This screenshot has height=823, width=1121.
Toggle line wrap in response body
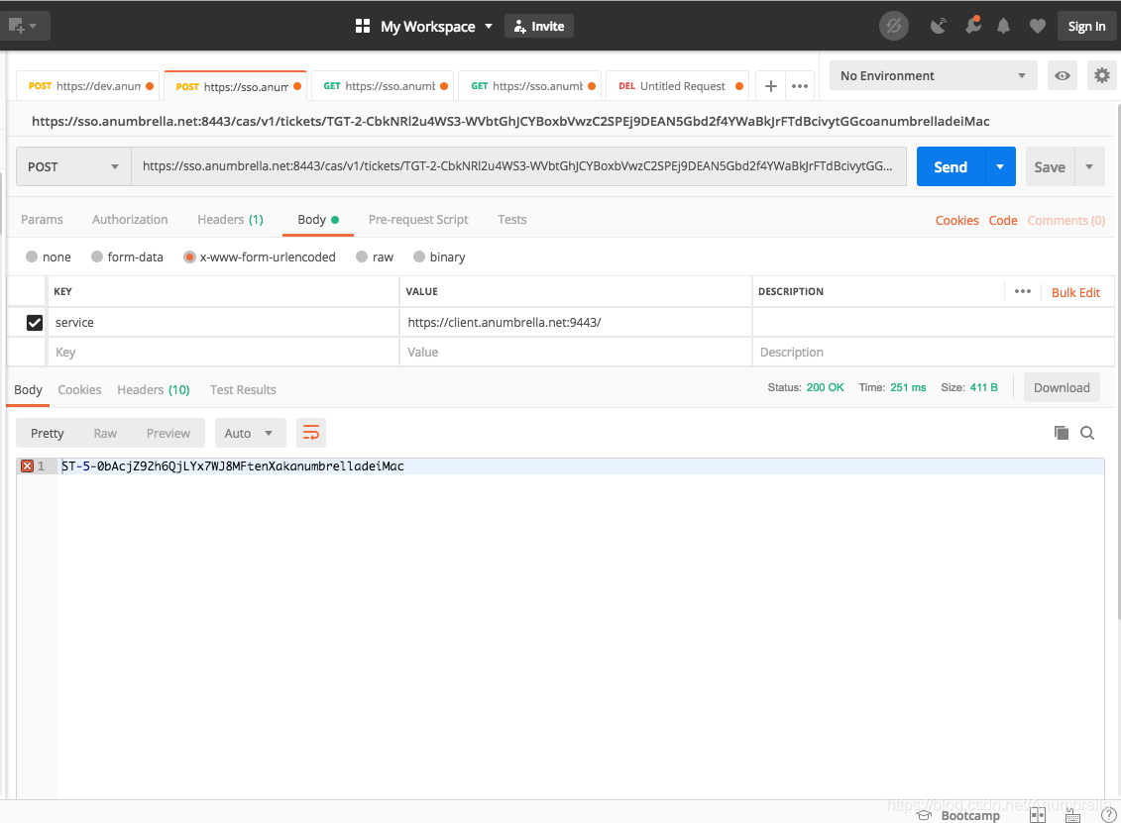(x=311, y=433)
